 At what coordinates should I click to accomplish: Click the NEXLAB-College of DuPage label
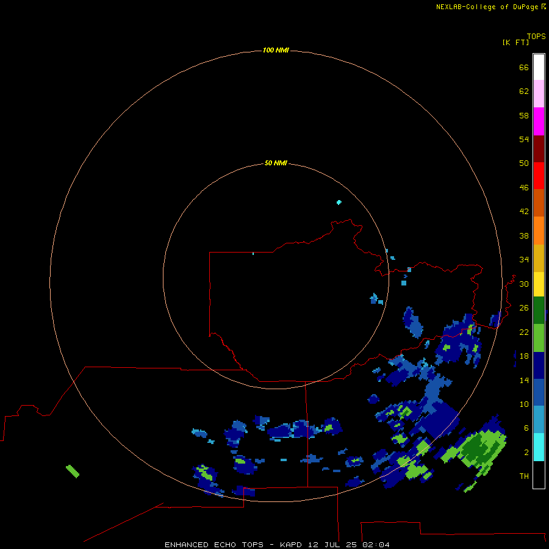click(487, 7)
